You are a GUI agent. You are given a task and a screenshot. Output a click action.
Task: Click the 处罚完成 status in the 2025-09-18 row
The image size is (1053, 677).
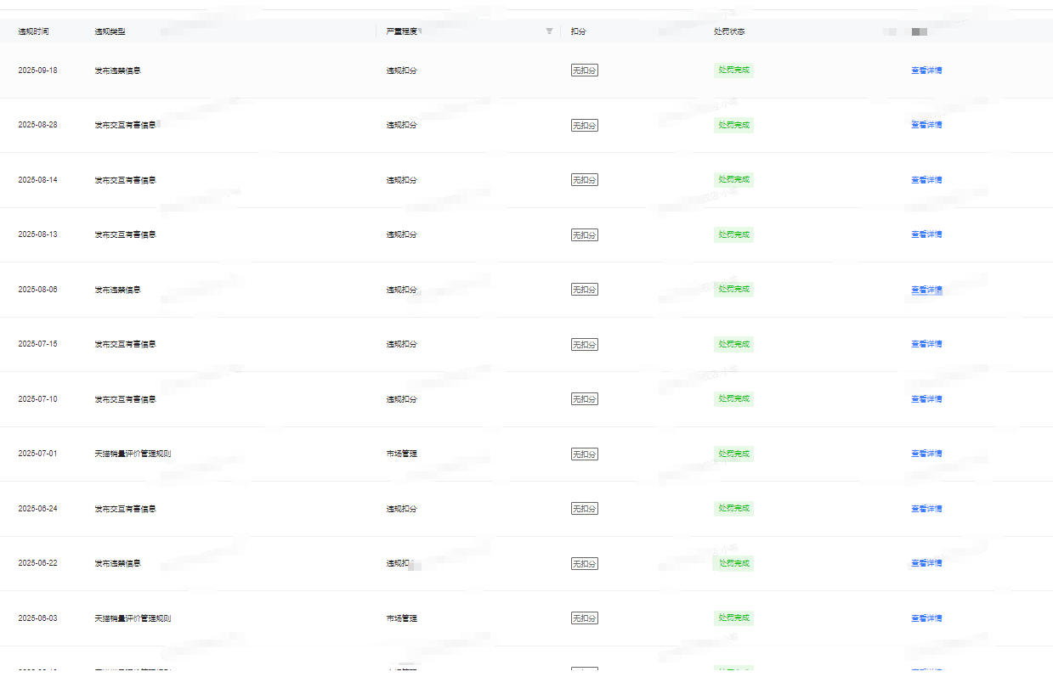click(x=733, y=71)
